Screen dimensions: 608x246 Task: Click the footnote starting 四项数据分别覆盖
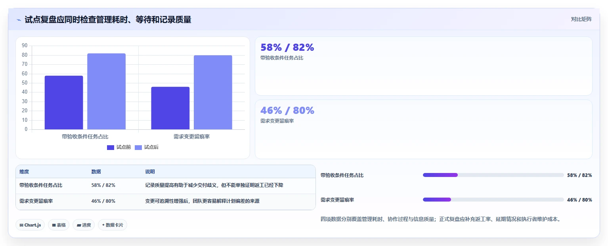tap(440, 219)
